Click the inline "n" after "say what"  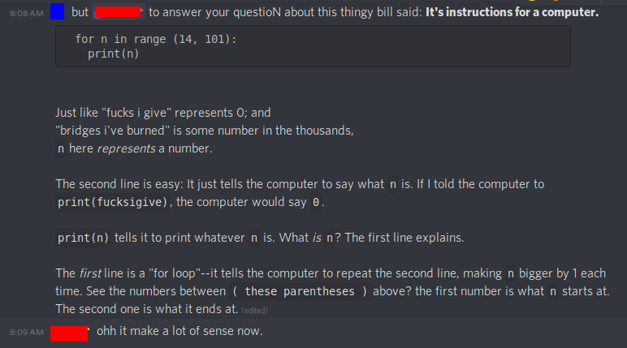point(393,184)
